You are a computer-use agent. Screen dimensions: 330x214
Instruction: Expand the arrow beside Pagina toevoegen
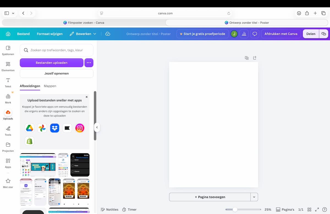coord(254,197)
